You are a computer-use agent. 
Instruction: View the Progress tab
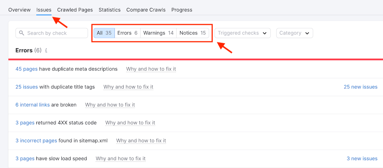(x=182, y=10)
